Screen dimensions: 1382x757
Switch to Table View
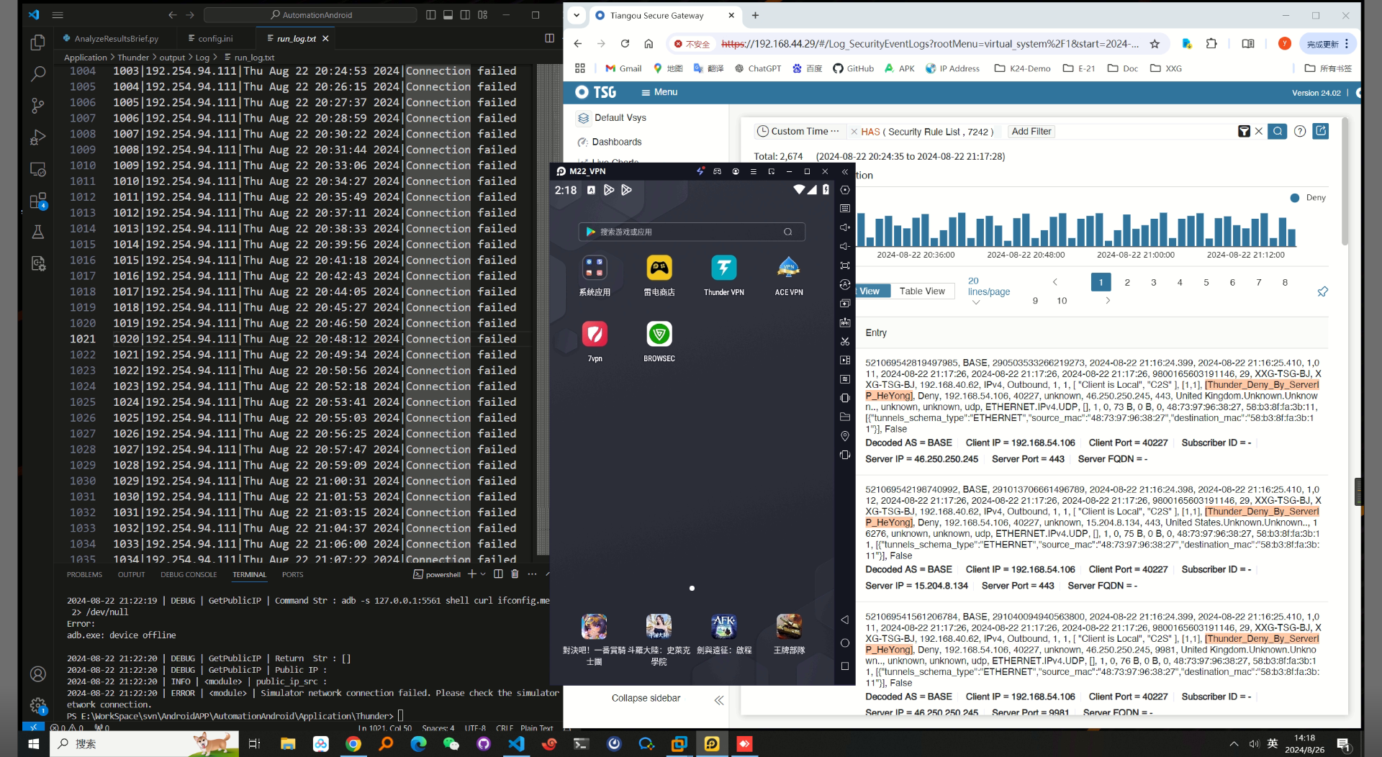tap(921, 291)
